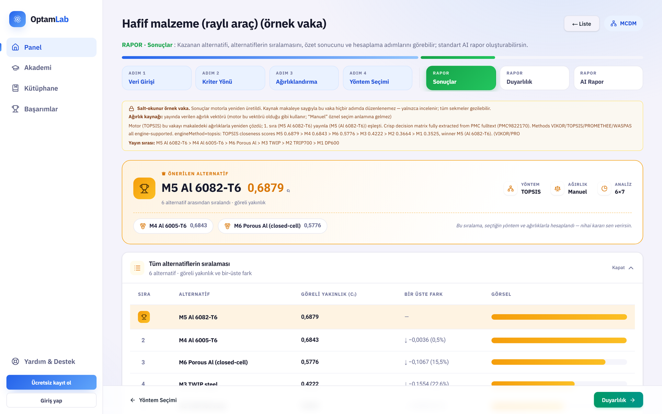This screenshot has height=414, width=662.
Task: Open Başarımlar in the sidebar
Action: (51, 109)
